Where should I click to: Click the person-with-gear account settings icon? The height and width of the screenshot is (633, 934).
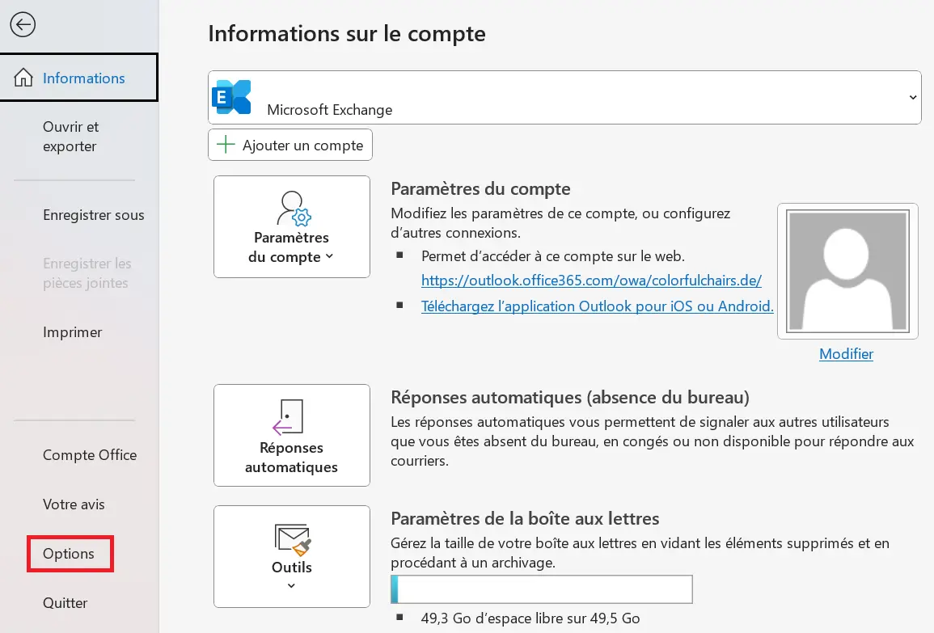293,209
